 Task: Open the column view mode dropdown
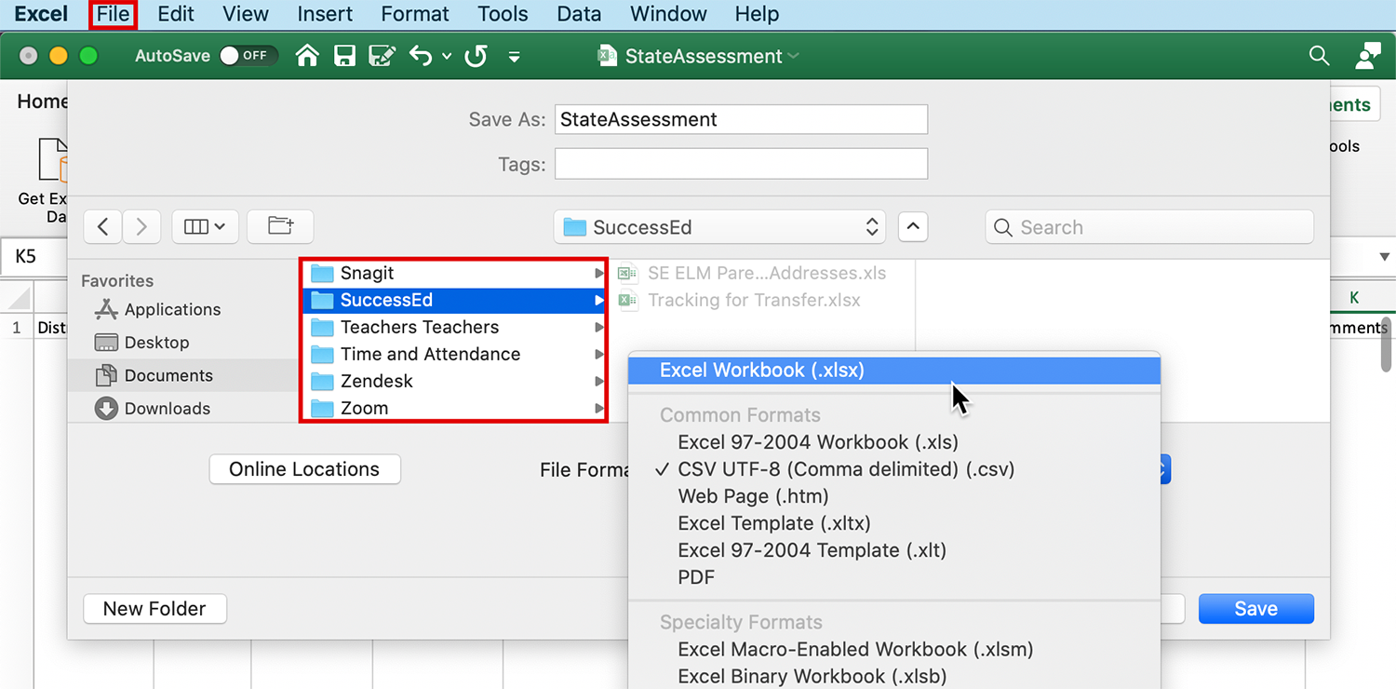tap(205, 226)
